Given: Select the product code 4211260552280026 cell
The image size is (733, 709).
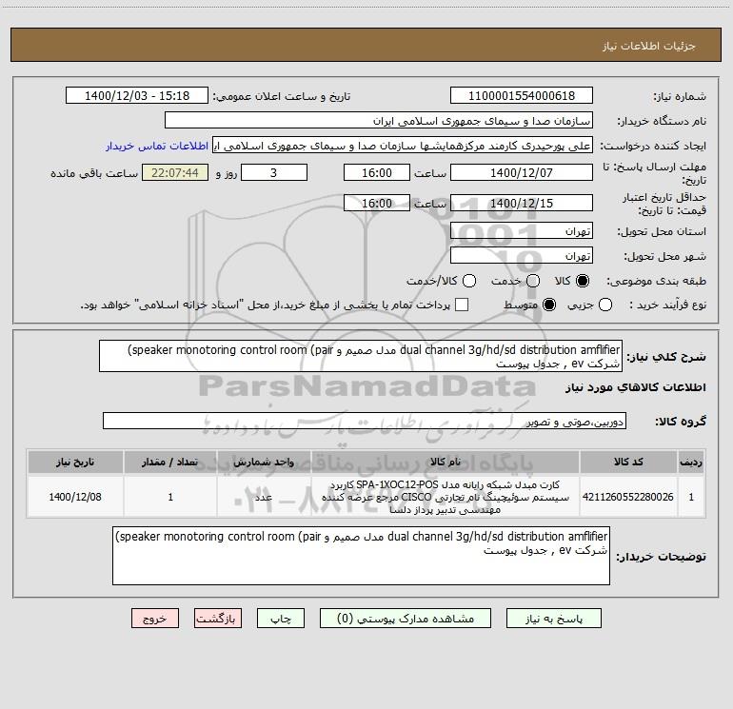Looking at the screenshot, I should 628,497.
